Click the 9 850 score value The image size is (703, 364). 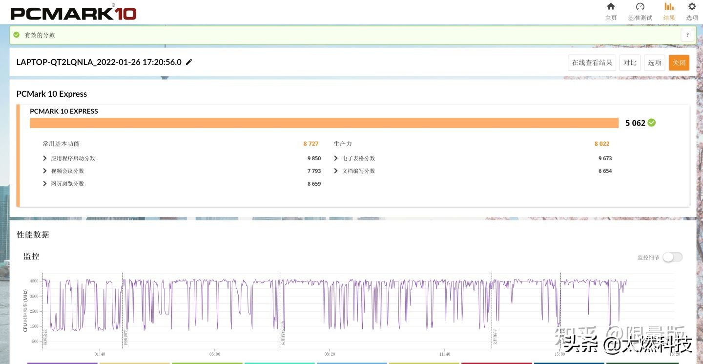[314, 158]
